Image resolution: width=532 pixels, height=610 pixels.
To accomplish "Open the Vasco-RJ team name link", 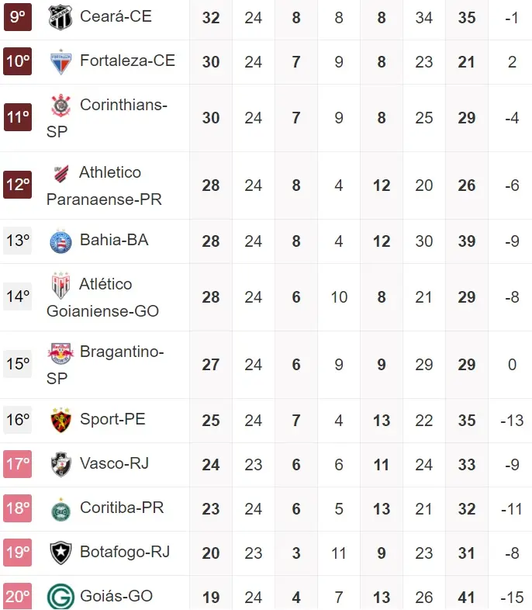I will (x=114, y=463).
